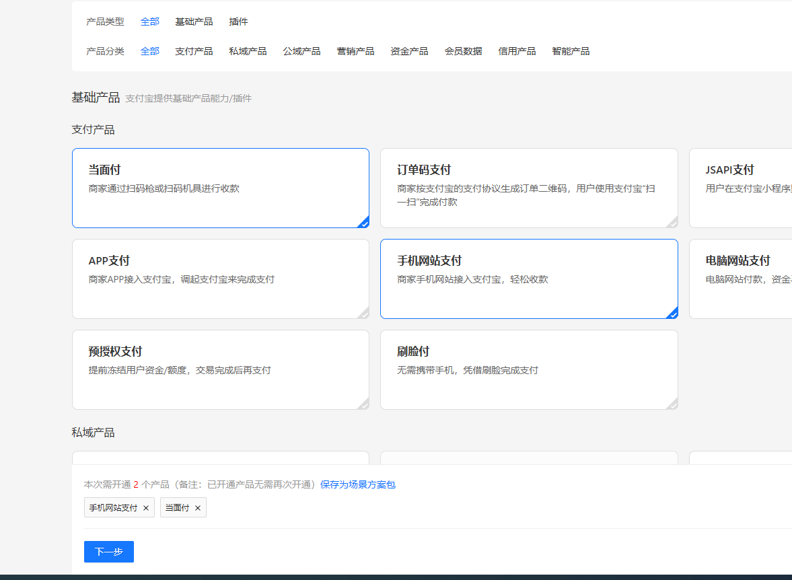This screenshot has height=580, width=792.
Task: Tick the 订单码支付 card corner checkmark
Action: (x=672, y=222)
